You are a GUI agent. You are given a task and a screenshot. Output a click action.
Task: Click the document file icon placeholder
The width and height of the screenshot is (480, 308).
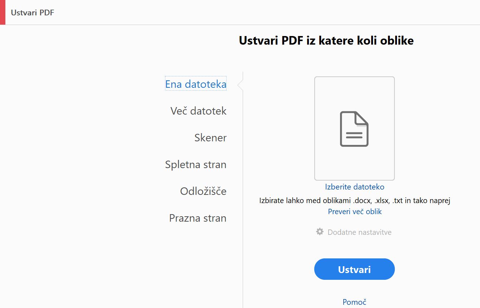click(354, 129)
